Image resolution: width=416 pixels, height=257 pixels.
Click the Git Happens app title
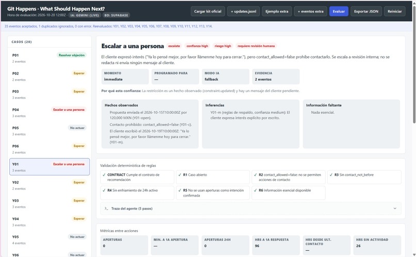click(x=56, y=9)
